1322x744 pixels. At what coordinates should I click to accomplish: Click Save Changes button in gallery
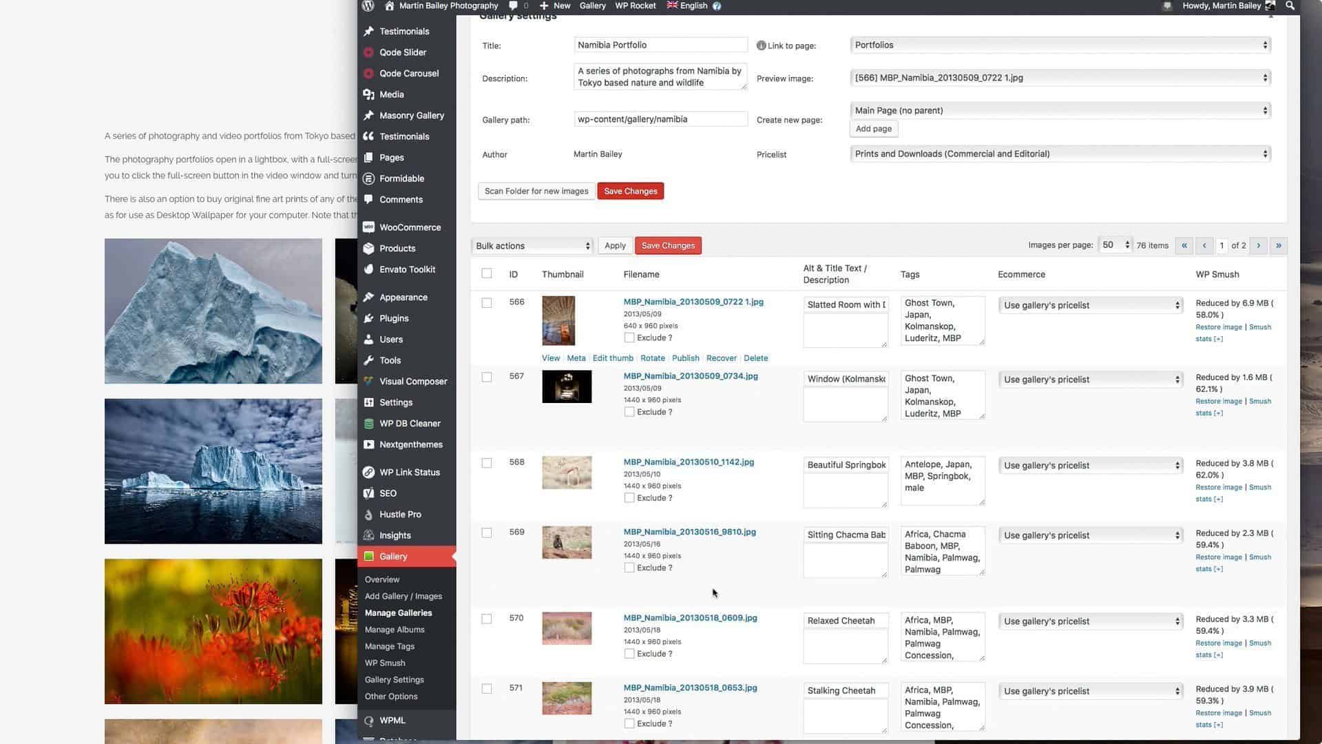tap(630, 191)
